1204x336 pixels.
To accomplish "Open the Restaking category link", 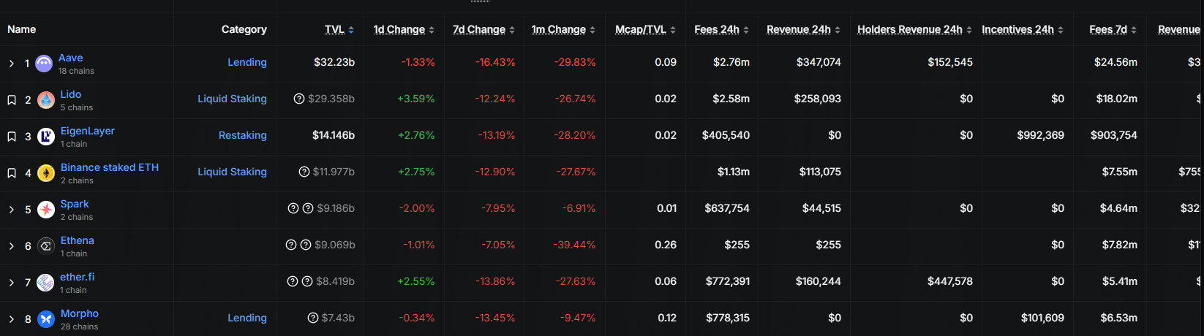I will pos(242,135).
